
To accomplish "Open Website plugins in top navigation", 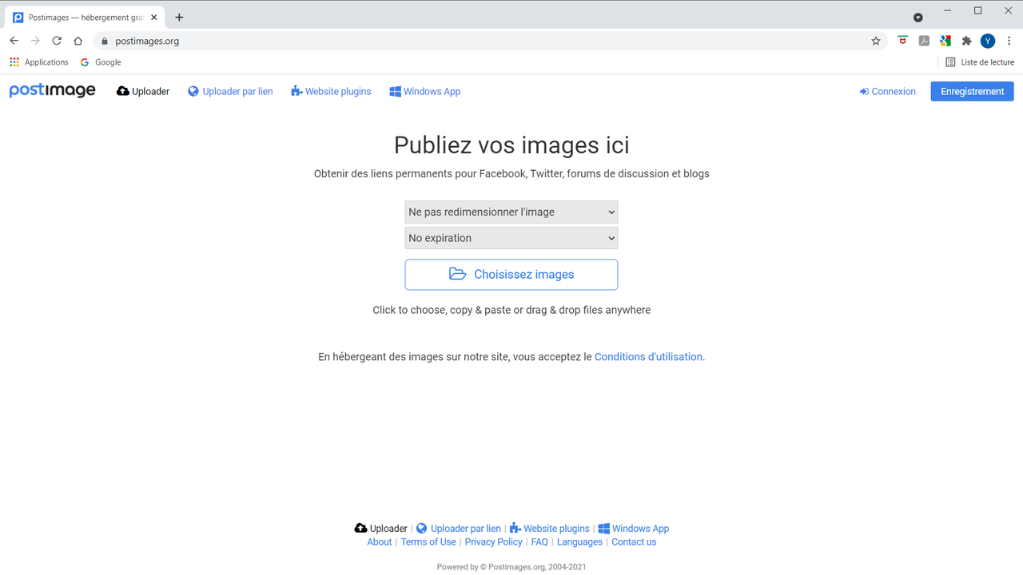I will click(331, 91).
